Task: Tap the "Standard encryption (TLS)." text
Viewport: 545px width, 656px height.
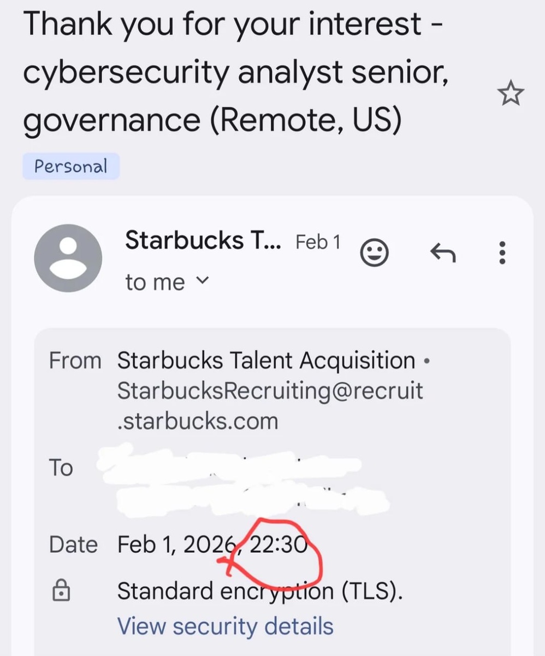Action: (260, 591)
